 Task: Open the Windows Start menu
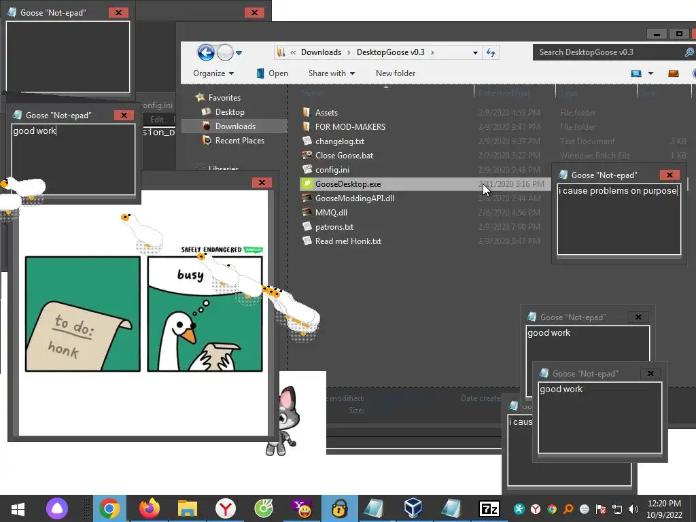tap(18, 508)
